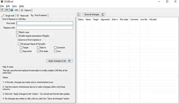Click the Icon file column header
The height and width of the screenshot is (104, 179).
[144, 19]
